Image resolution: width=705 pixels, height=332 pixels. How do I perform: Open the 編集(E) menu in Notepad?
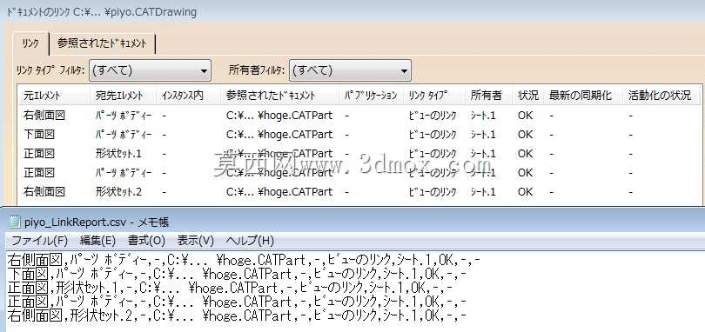pos(97,241)
